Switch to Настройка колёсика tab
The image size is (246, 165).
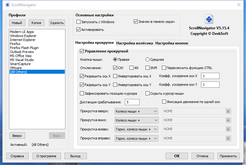coord(134,43)
